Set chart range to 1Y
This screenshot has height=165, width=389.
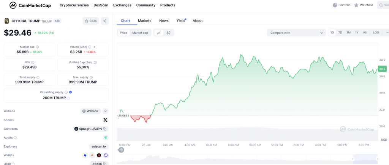357,33
